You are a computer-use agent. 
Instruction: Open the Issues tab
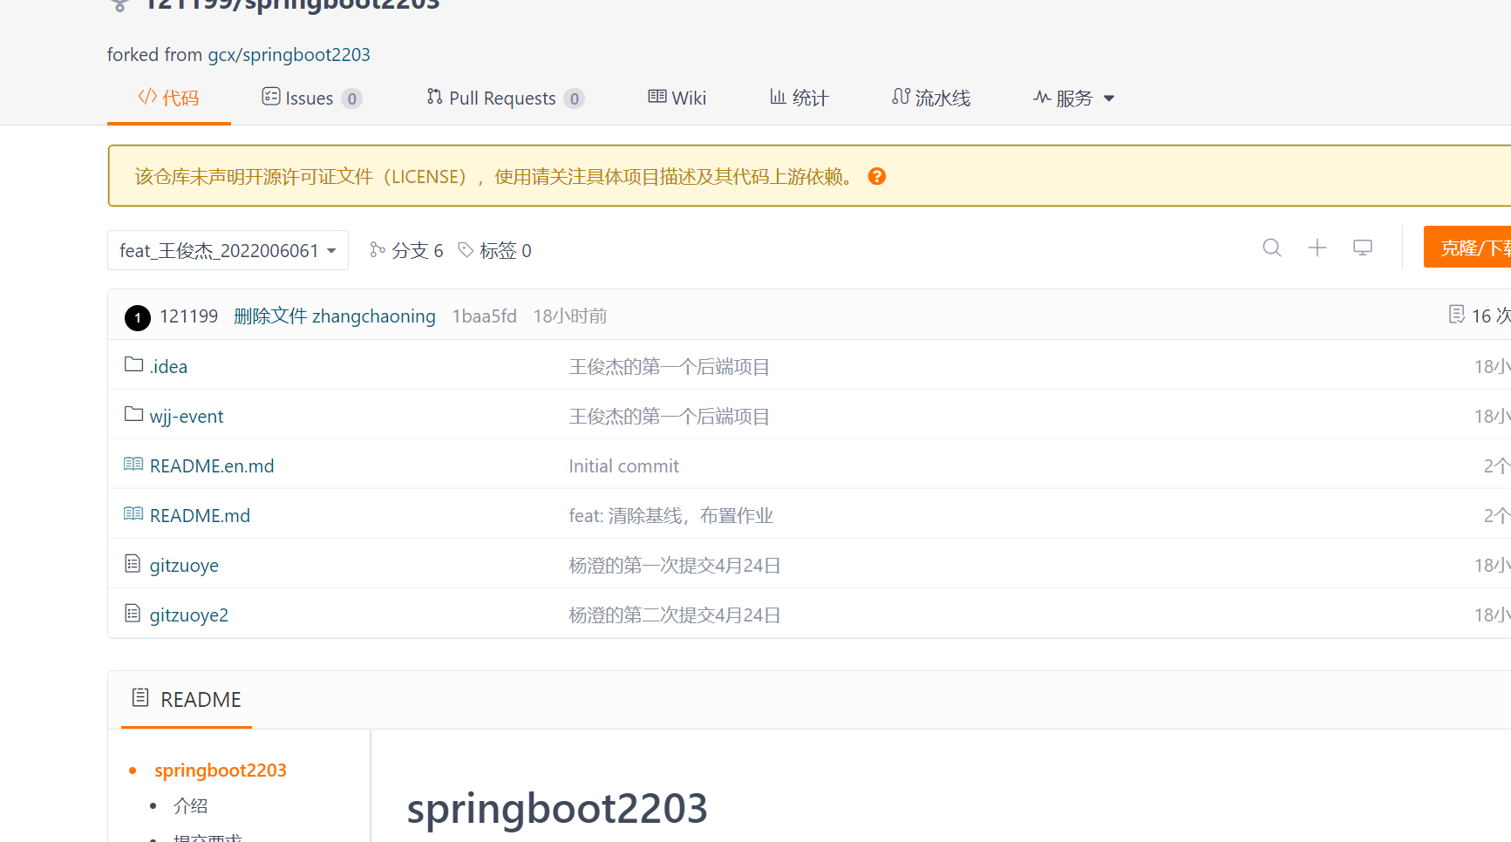coord(311,98)
